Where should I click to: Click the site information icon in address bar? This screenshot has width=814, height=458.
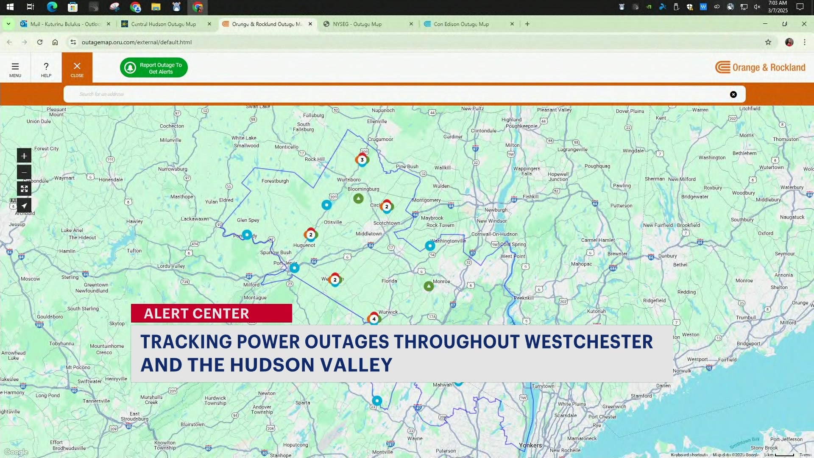click(73, 42)
